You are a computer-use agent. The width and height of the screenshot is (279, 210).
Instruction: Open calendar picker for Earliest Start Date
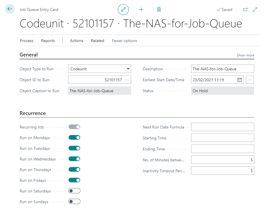pyautogui.click(x=240, y=80)
